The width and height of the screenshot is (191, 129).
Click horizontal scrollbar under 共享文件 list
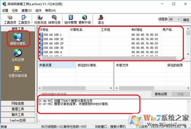137,88
